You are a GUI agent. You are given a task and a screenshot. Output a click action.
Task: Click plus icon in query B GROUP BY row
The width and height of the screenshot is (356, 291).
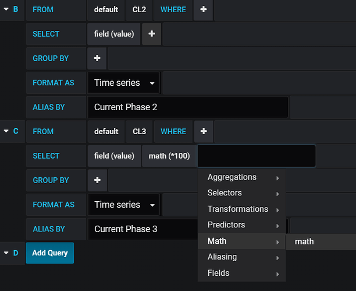coord(97,58)
